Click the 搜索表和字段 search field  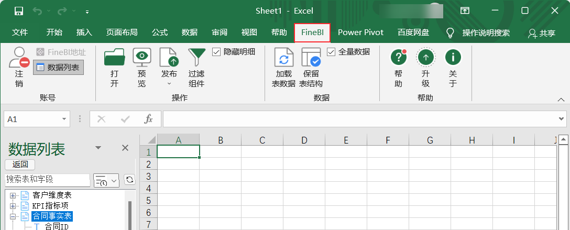pos(47,180)
